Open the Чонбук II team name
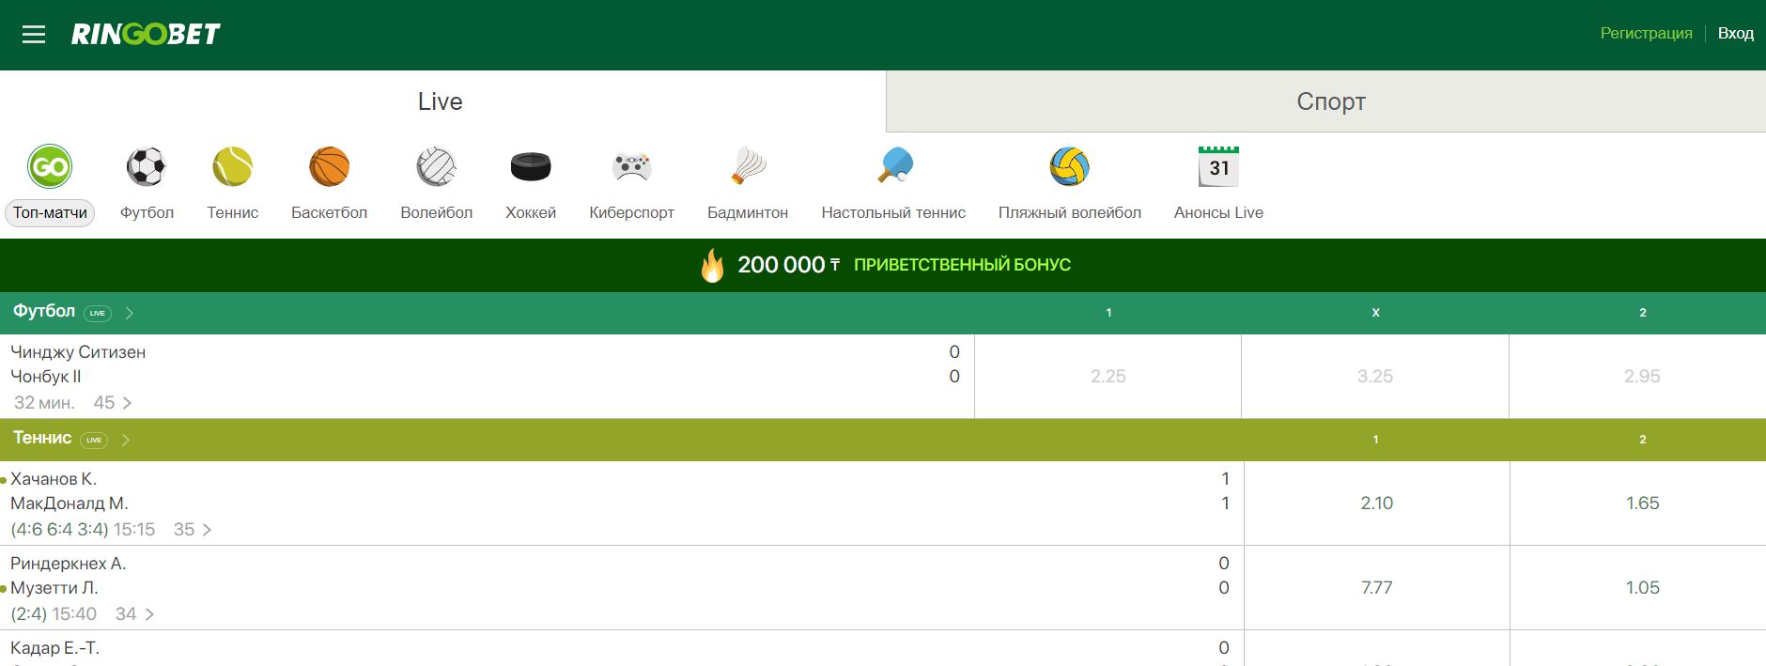1766x666 pixels. [46, 377]
